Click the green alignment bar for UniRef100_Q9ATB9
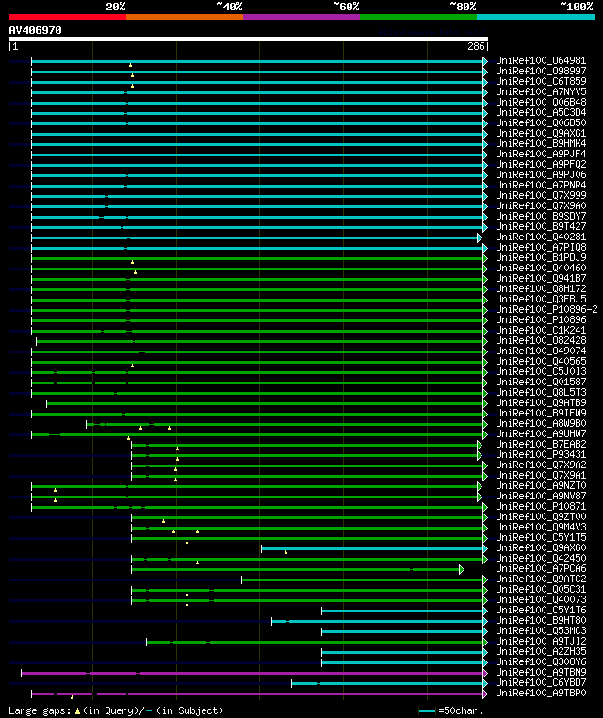This screenshot has width=603, height=718. pos(265,403)
